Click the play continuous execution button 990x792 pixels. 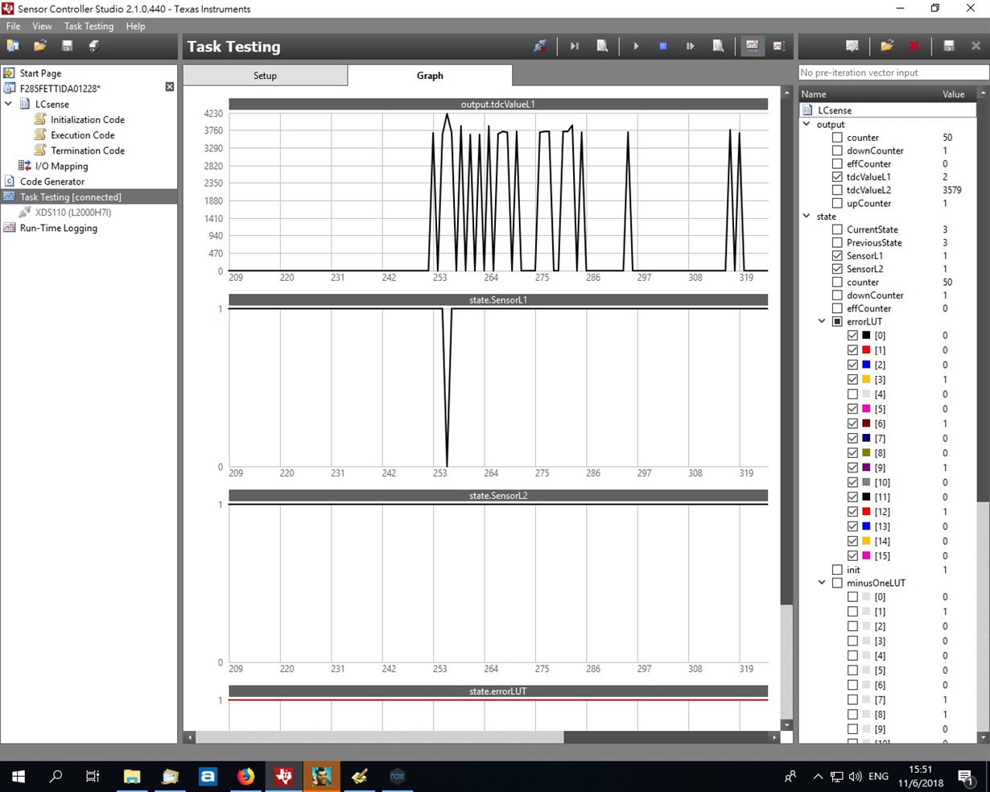pyautogui.click(x=636, y=46)
